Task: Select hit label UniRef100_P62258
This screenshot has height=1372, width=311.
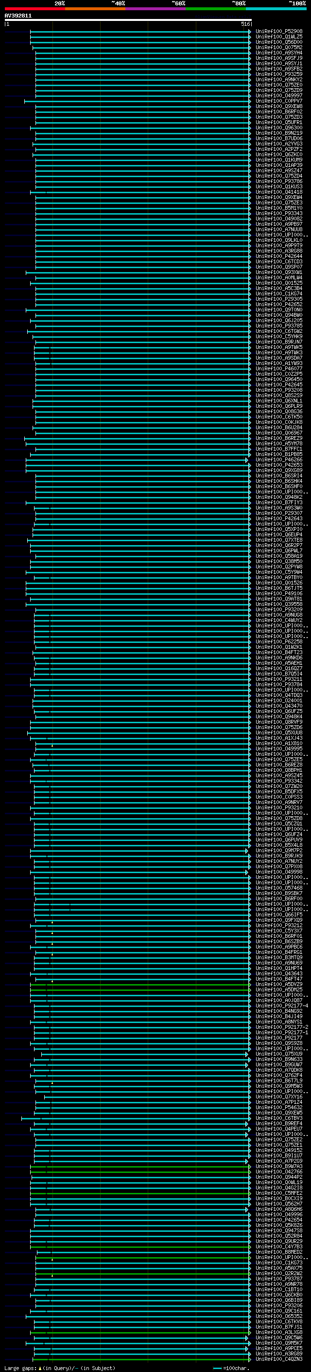Action: [x=279, y=642]
